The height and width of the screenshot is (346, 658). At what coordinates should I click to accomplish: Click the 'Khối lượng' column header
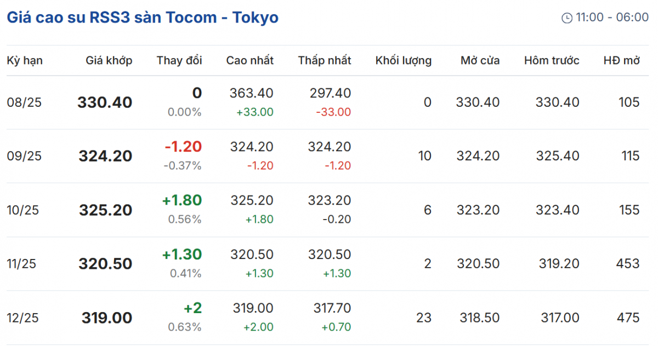click(x=403, y=60)
